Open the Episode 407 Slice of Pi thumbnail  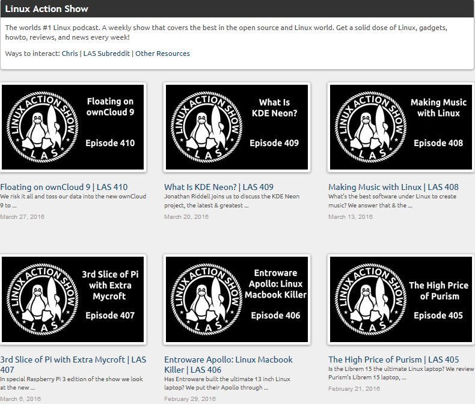73,299
